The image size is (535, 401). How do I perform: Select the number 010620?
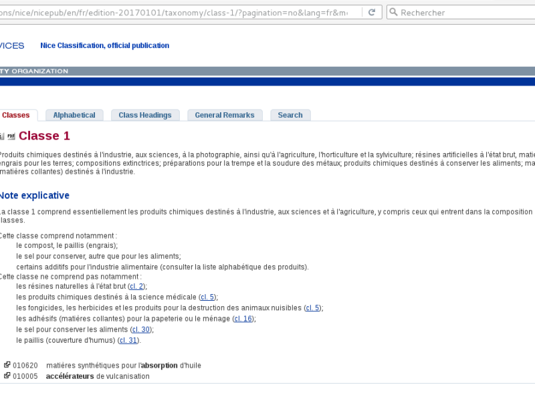click(25, 366)
